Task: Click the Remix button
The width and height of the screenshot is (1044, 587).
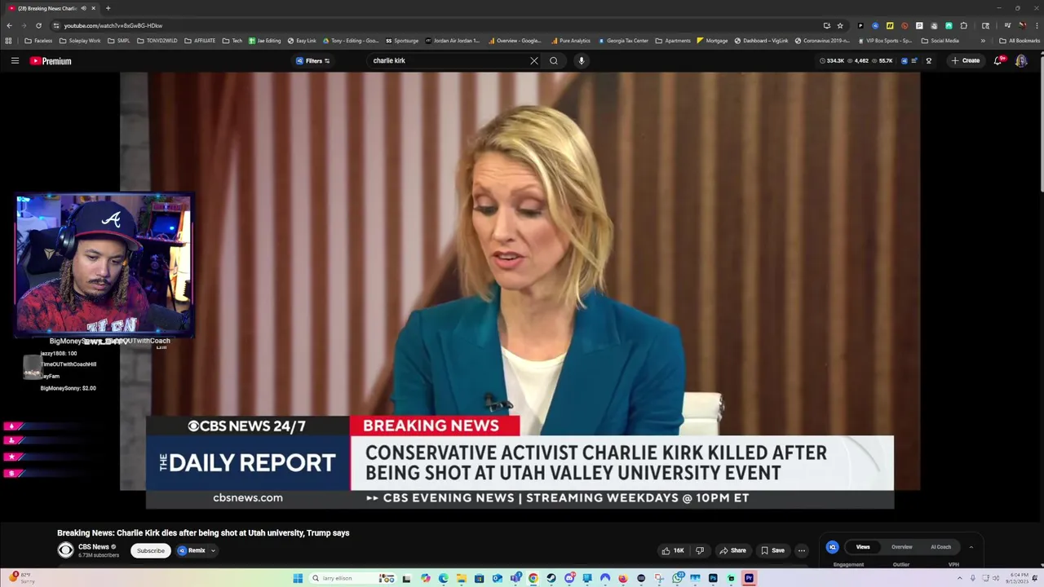Action: point(192,550)
